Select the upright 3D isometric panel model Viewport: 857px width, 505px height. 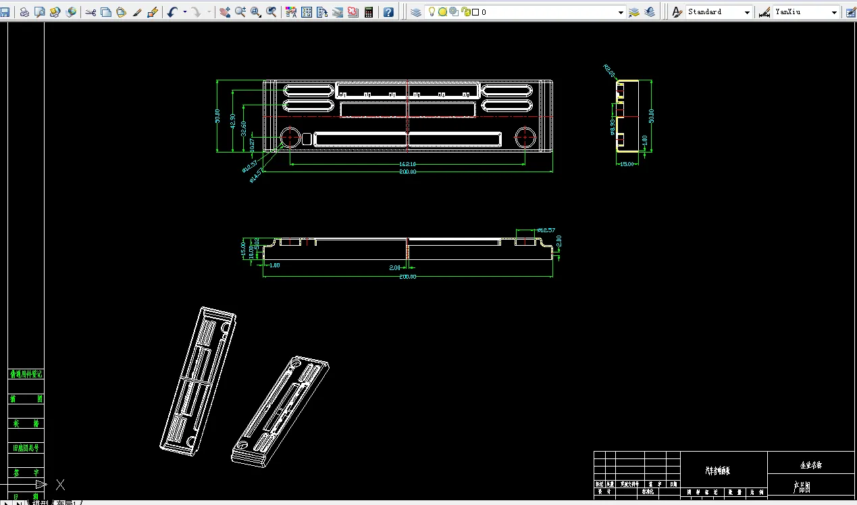click(198, 381)
